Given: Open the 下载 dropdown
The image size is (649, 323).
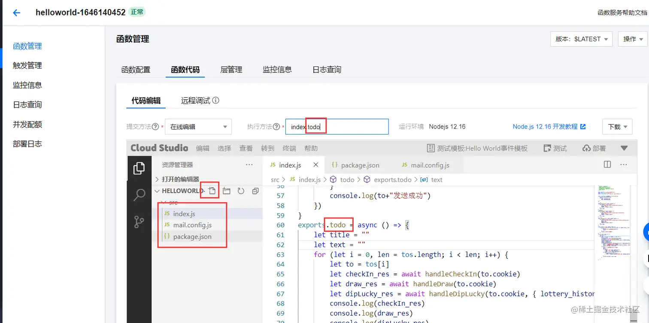Looking at the screenshot, I should [x=617, y=127].
